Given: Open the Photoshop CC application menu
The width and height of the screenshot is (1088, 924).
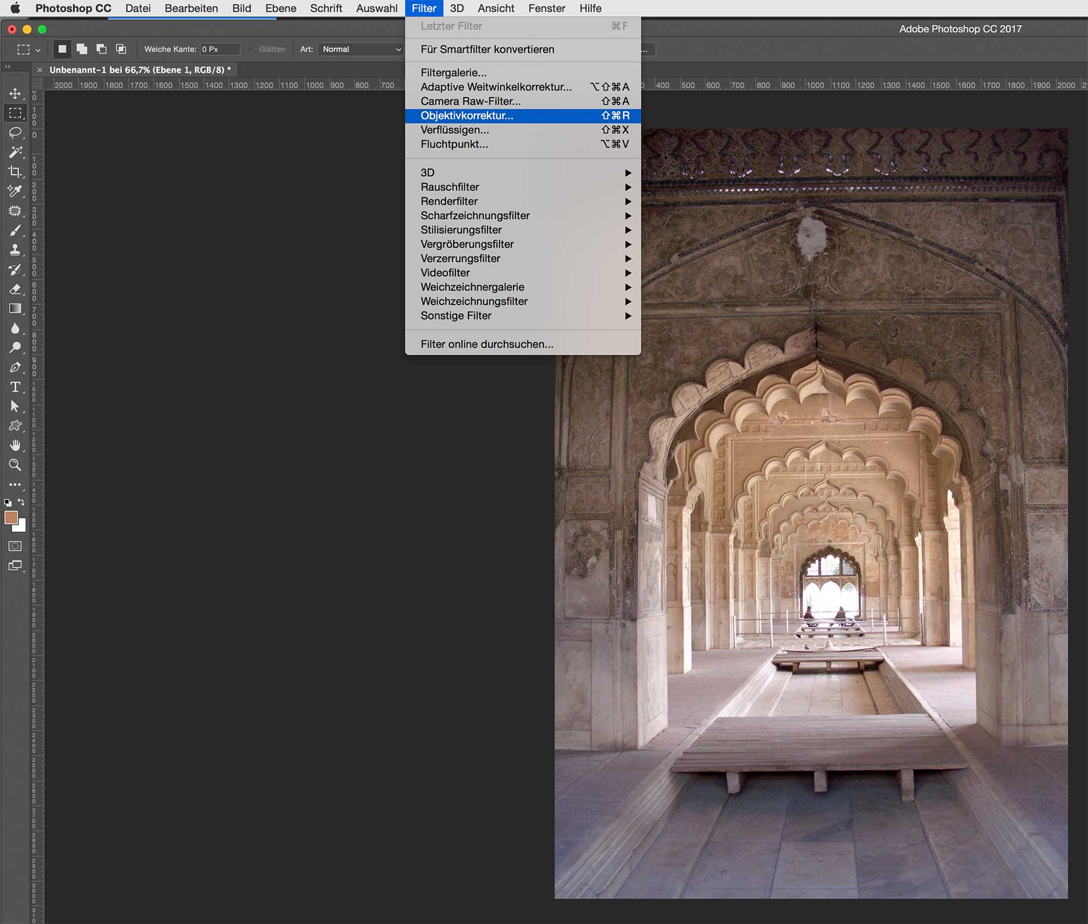Looking at the screenshot, I should click(x=73, y=8).
